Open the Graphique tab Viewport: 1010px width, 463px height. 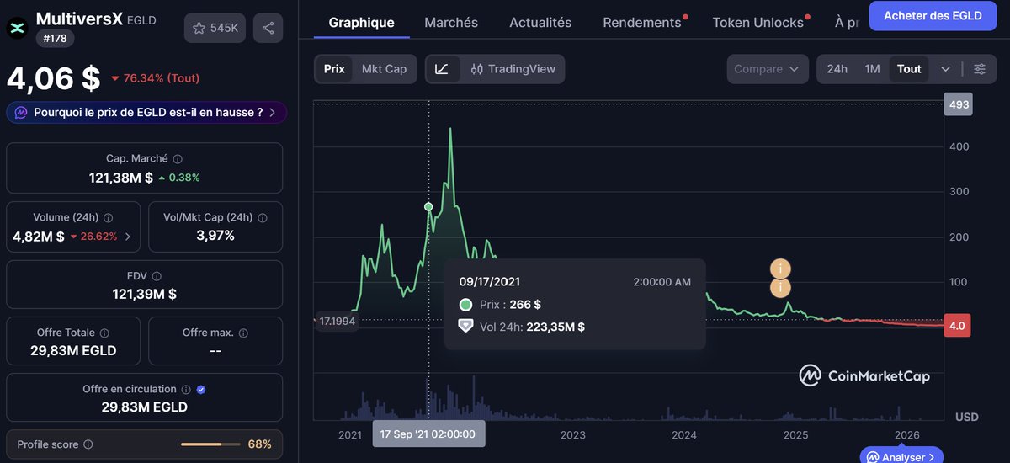(x=362, y=23)
